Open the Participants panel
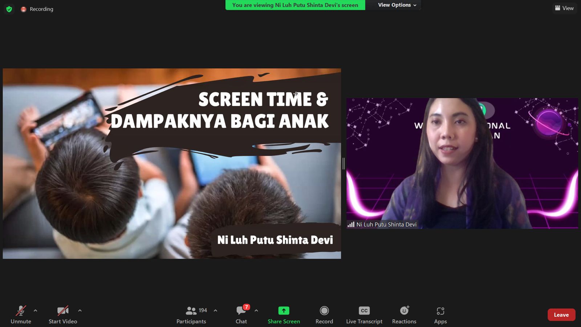The image size is (581, 327). pyautogui.click(x=191, y=315)
